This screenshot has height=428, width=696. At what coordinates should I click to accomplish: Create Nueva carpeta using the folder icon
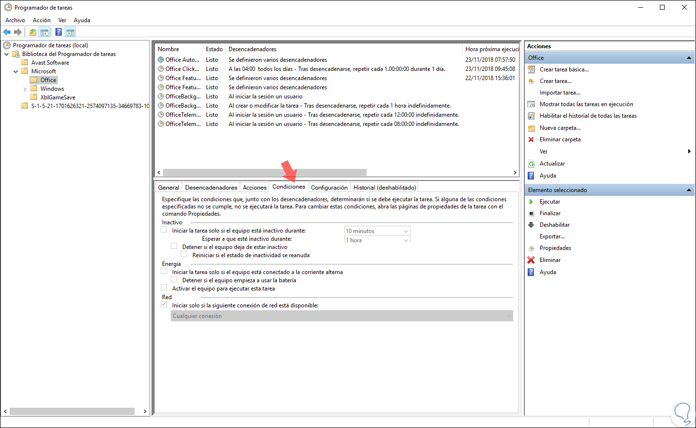coord(531,127)
